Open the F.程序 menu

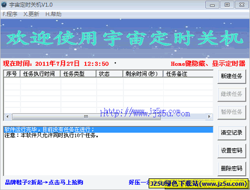pyautogui.click(x=10, y=14)
